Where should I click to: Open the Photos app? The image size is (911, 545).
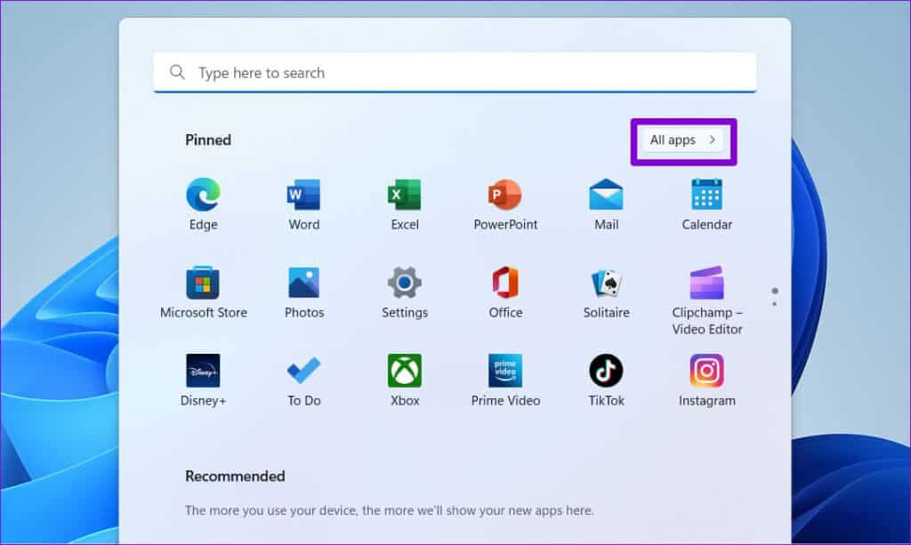[303, 285]
